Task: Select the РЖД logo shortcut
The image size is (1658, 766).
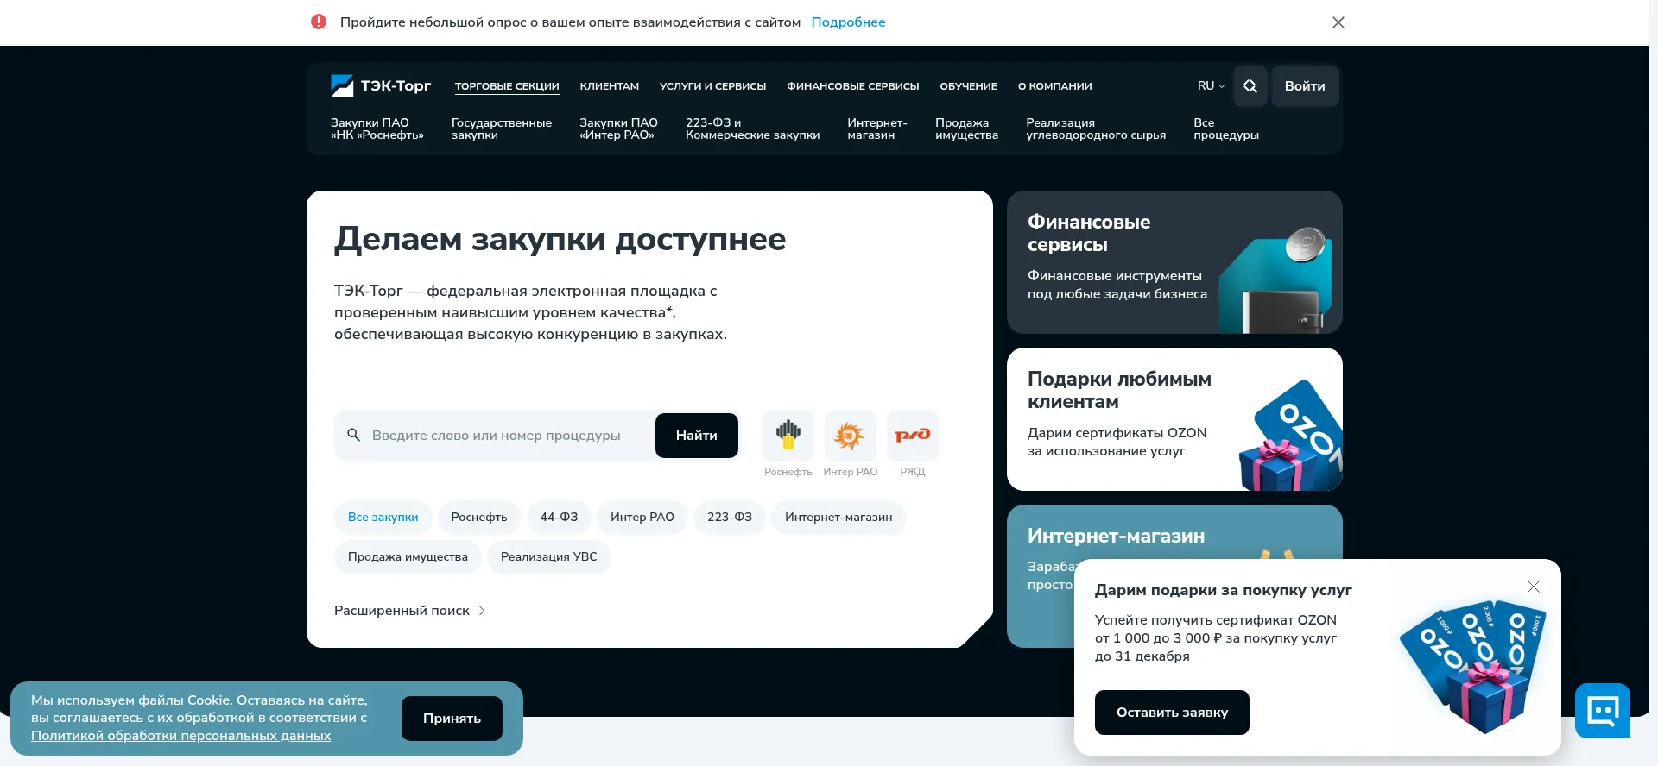Action: [912, 435]
